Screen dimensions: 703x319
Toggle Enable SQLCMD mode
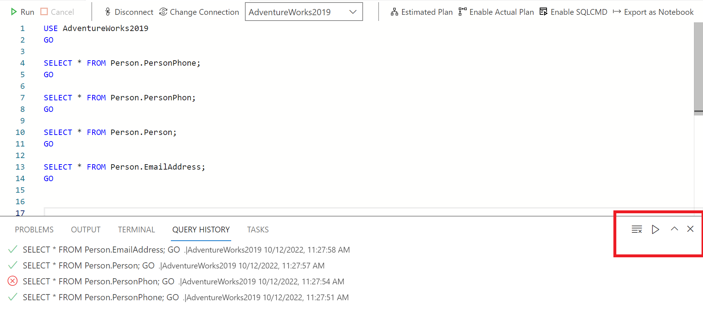pos(573,12)
